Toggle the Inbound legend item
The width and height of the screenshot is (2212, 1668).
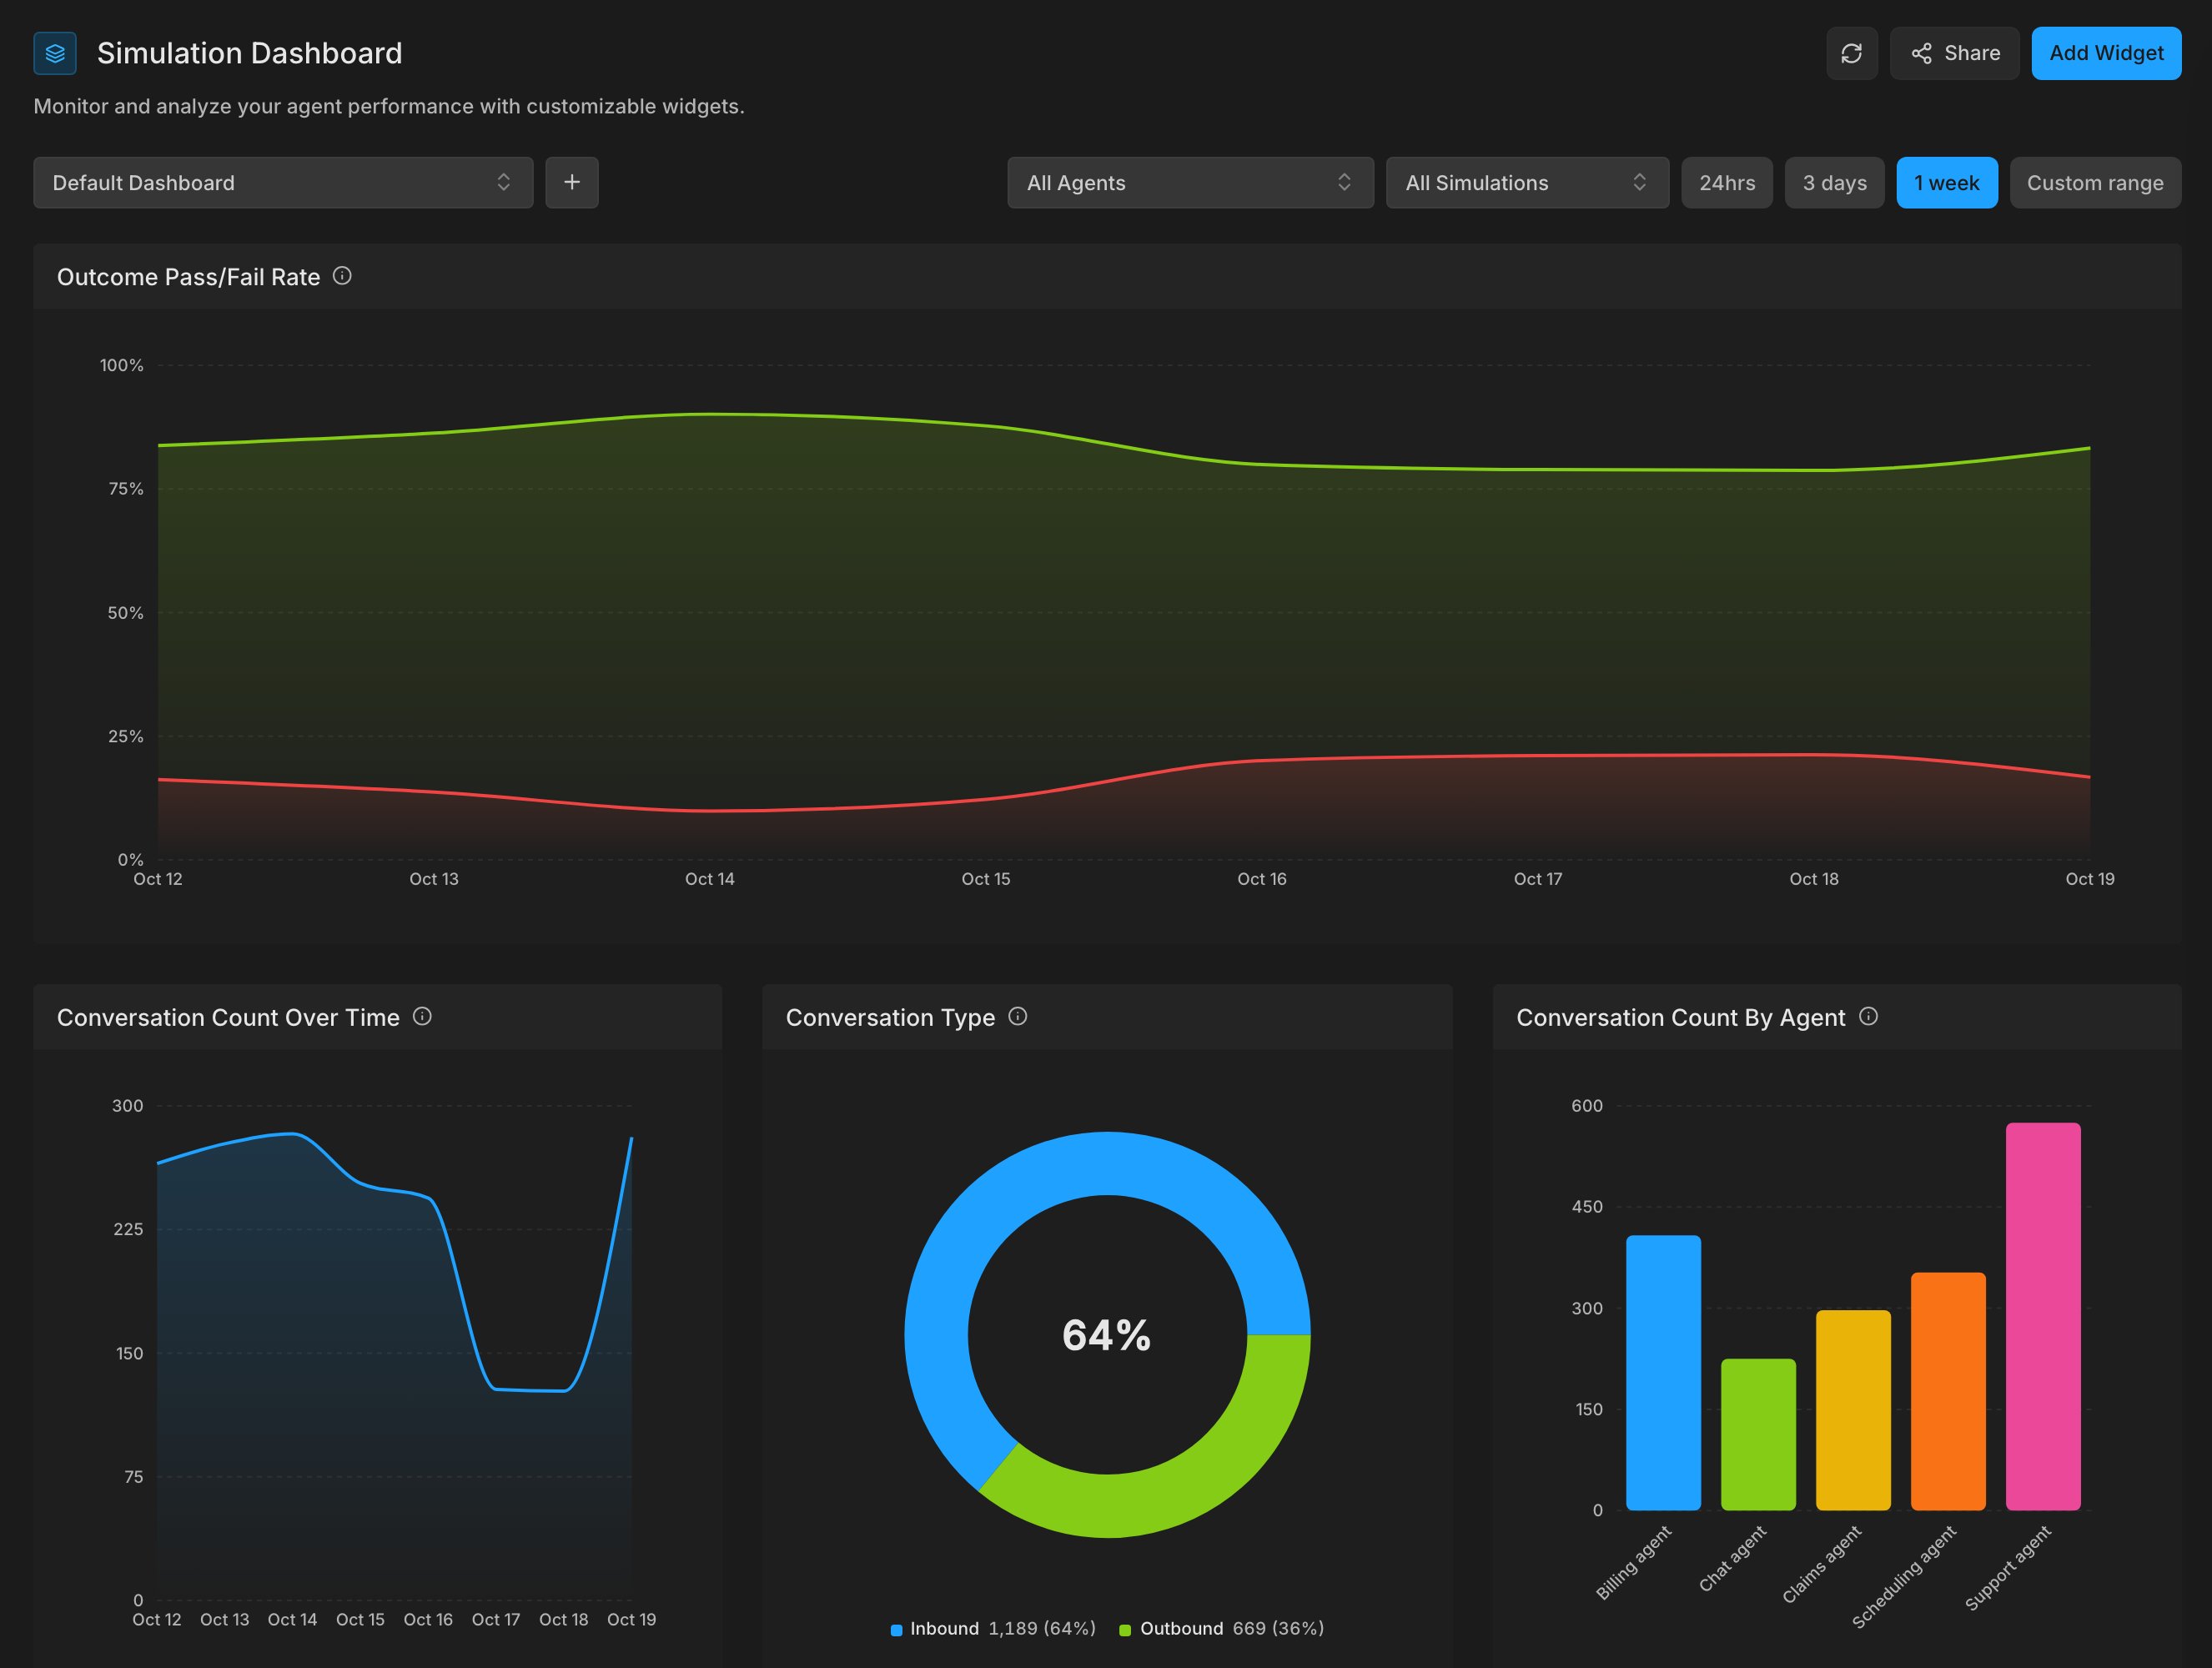(x=993, y=1628)
